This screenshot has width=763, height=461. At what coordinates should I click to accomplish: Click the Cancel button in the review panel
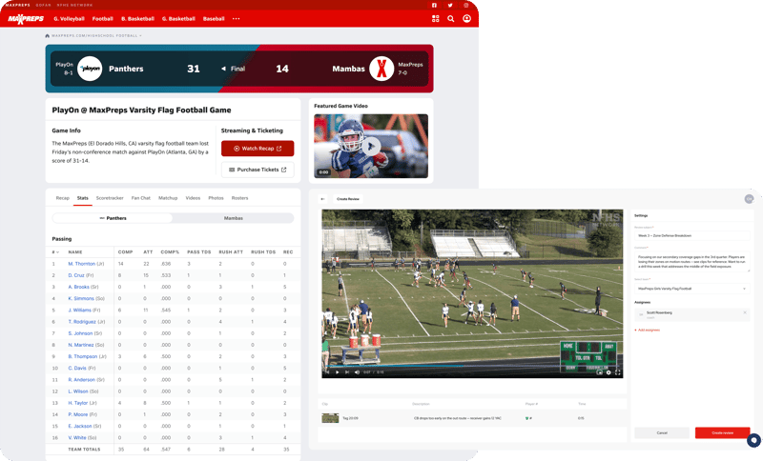coord(662,432)
